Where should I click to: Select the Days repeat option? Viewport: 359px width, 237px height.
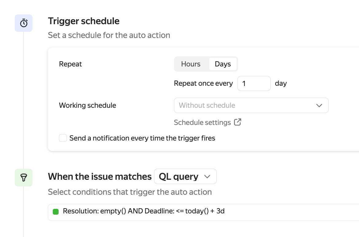[223, 64]
